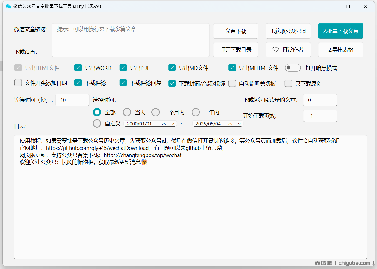This screenshot has height=269, width=377.
Task: Uncheck 下载评论回复 checkbox
Action: 123,83
